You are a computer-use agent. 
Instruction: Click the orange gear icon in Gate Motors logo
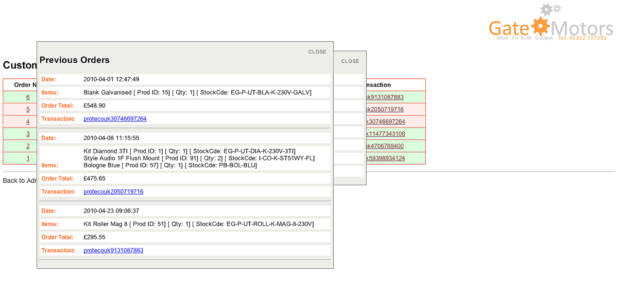540,26
